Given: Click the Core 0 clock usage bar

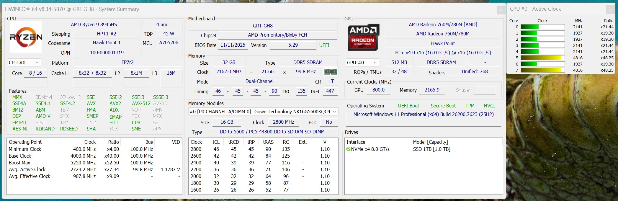Looking at the screenshot, I should [x=542, y=27].
